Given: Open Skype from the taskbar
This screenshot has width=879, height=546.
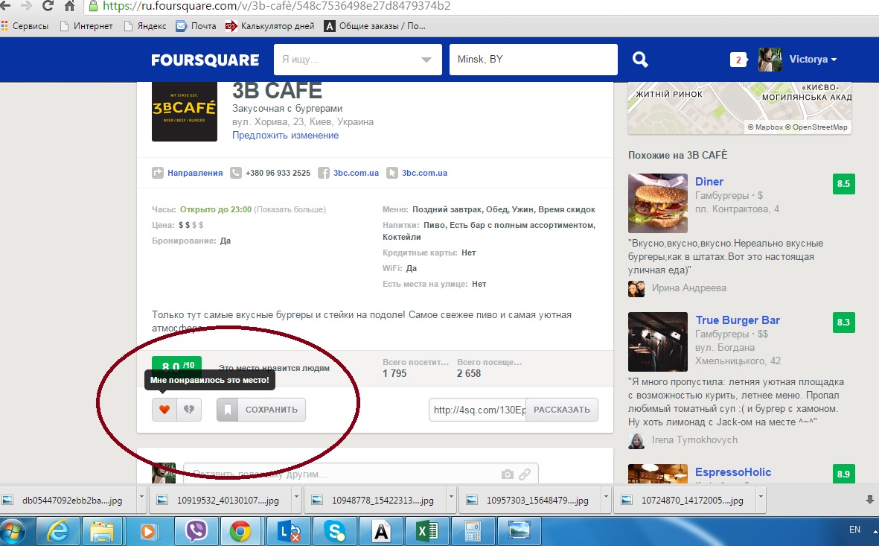Looking at the screenshot, I should [335, 531].
